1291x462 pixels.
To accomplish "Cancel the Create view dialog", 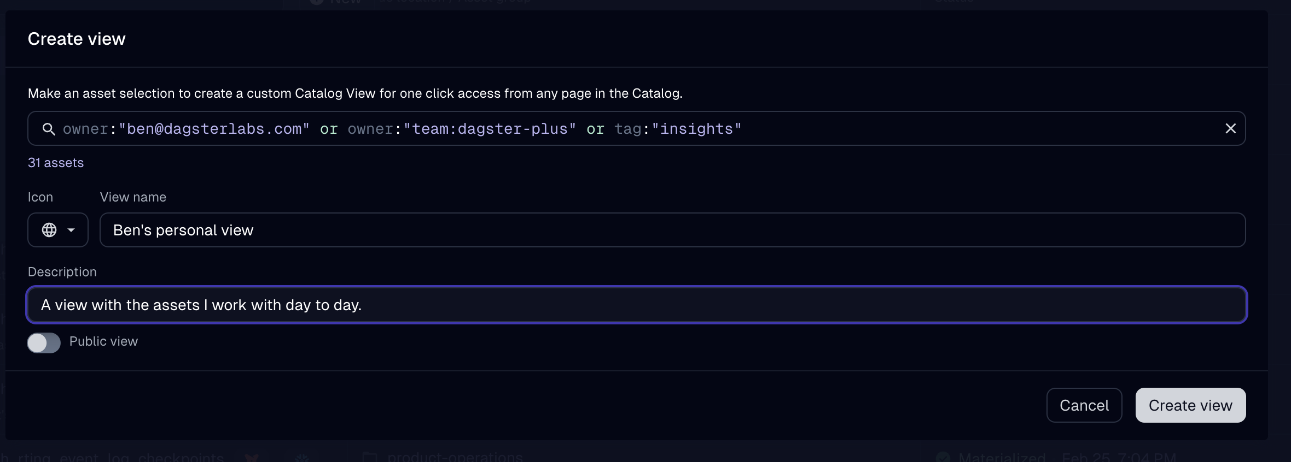I will point(1084,405).
